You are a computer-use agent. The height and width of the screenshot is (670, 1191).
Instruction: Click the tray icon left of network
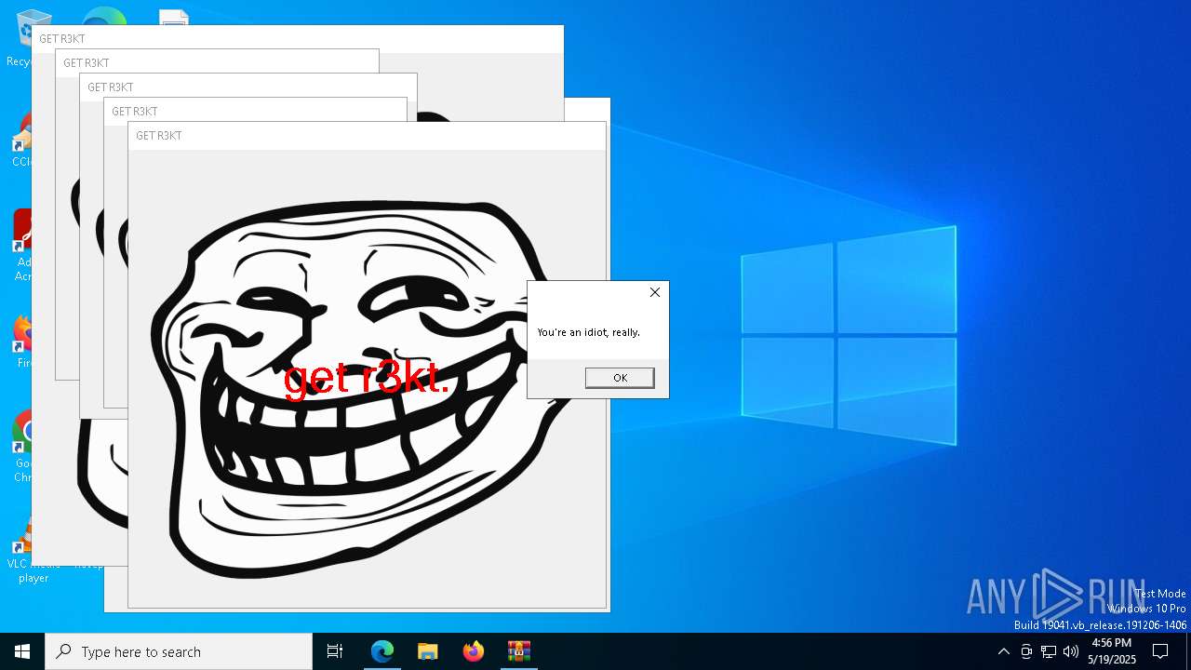point(1026,651)
